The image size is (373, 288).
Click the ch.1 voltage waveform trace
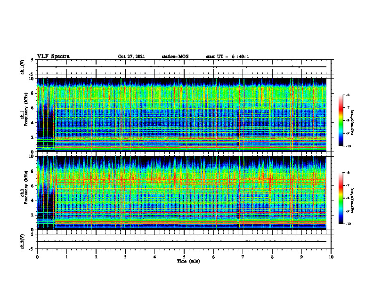[x=182, y=67]
